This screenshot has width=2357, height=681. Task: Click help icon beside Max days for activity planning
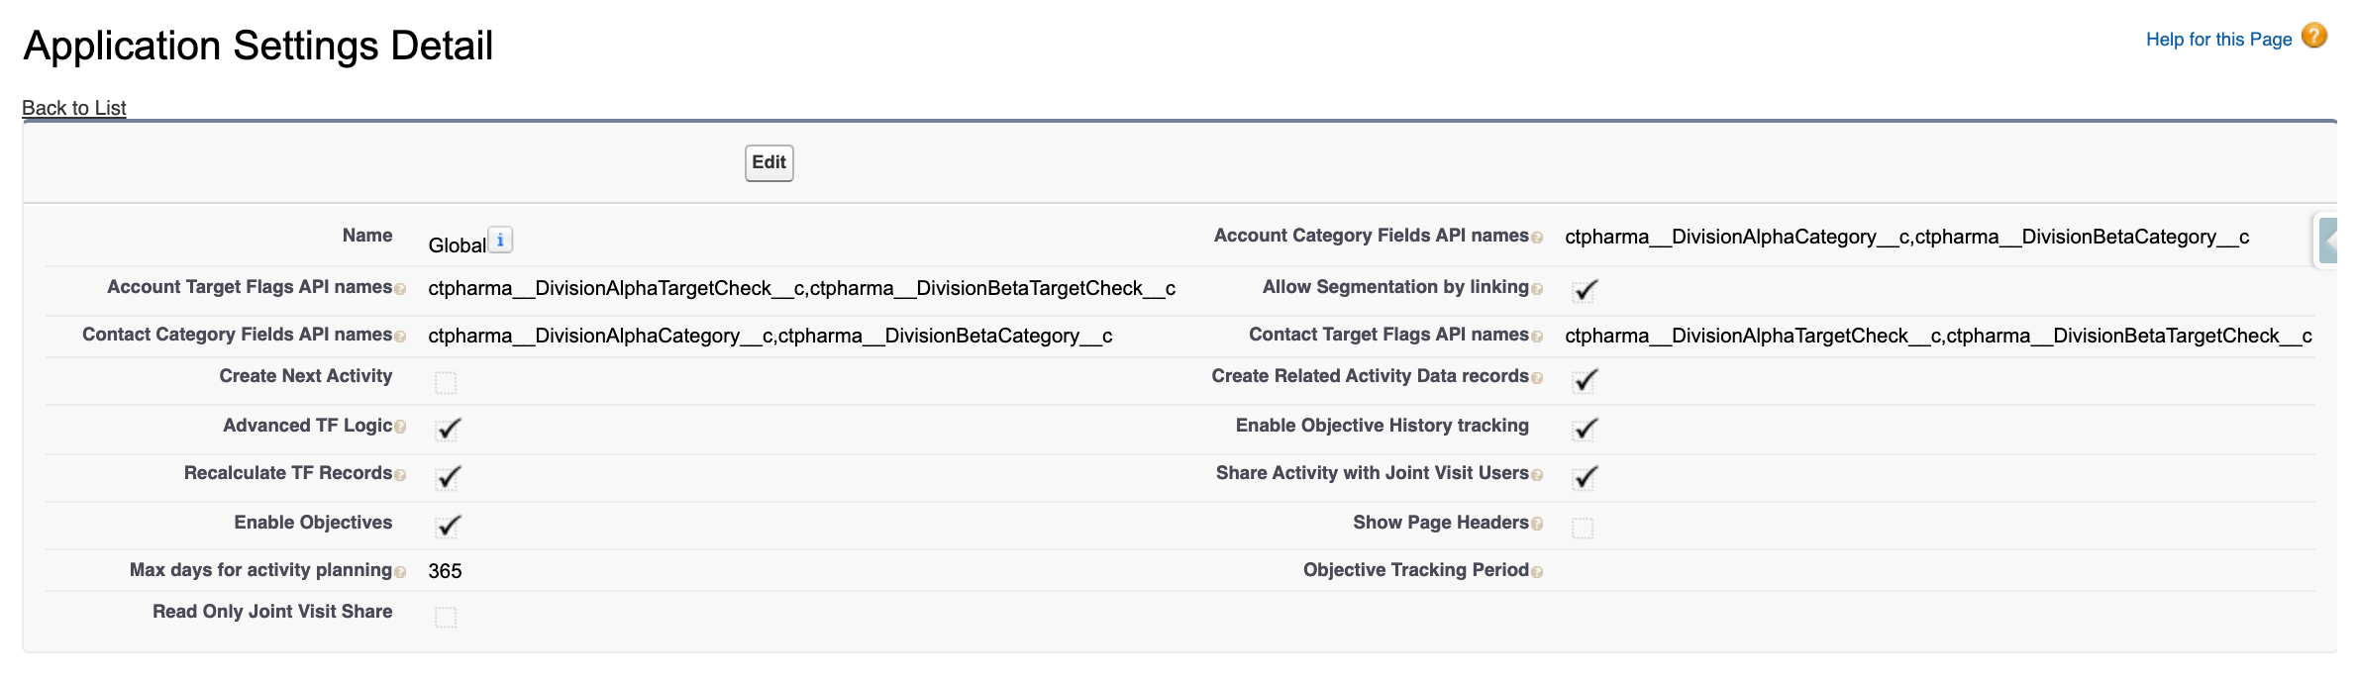[x=400, y=572]
